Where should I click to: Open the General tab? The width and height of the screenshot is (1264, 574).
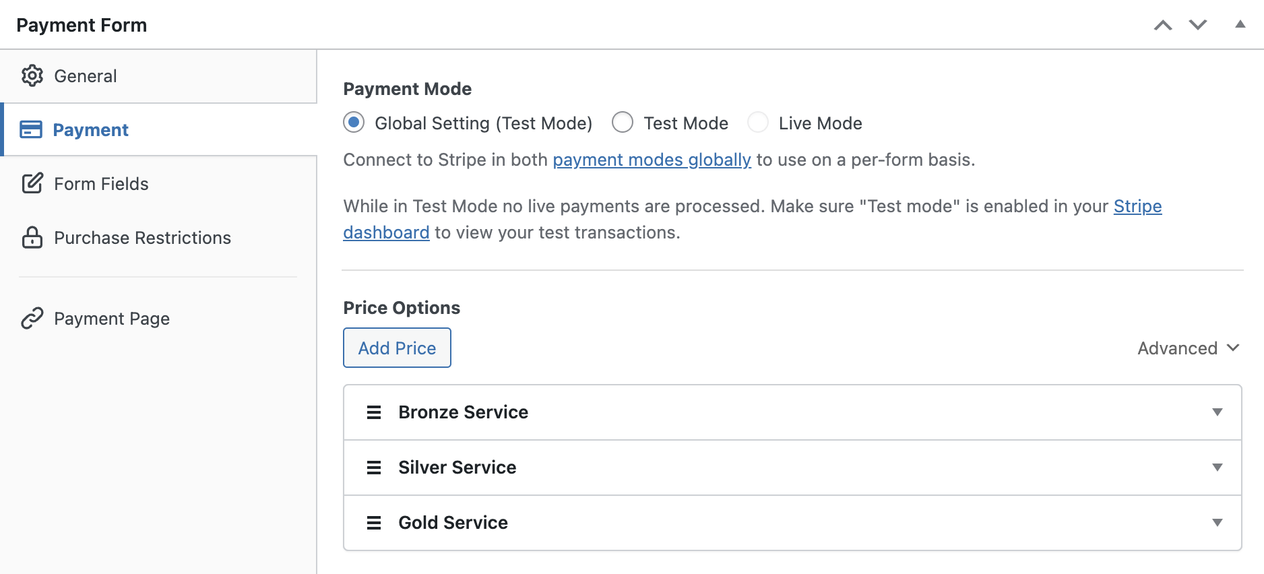158,76
